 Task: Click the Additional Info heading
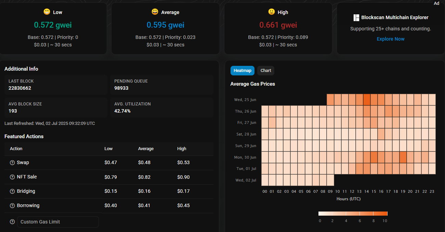coord(21,69)
